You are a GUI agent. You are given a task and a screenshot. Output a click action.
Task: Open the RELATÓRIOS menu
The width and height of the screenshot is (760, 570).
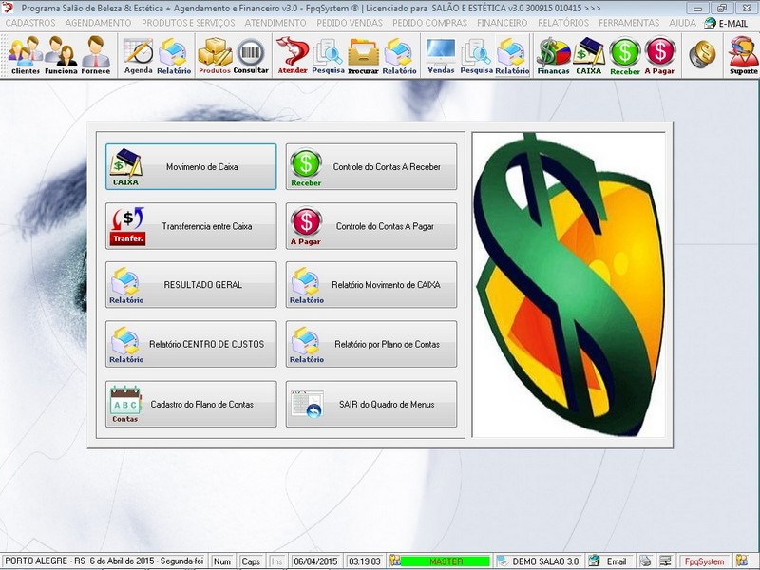pos(562,23)
